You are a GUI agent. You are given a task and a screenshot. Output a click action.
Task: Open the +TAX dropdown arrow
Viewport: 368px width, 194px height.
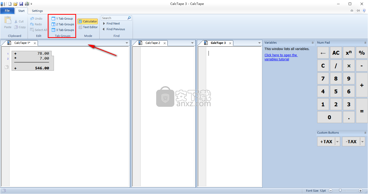[x=337, y=142]
